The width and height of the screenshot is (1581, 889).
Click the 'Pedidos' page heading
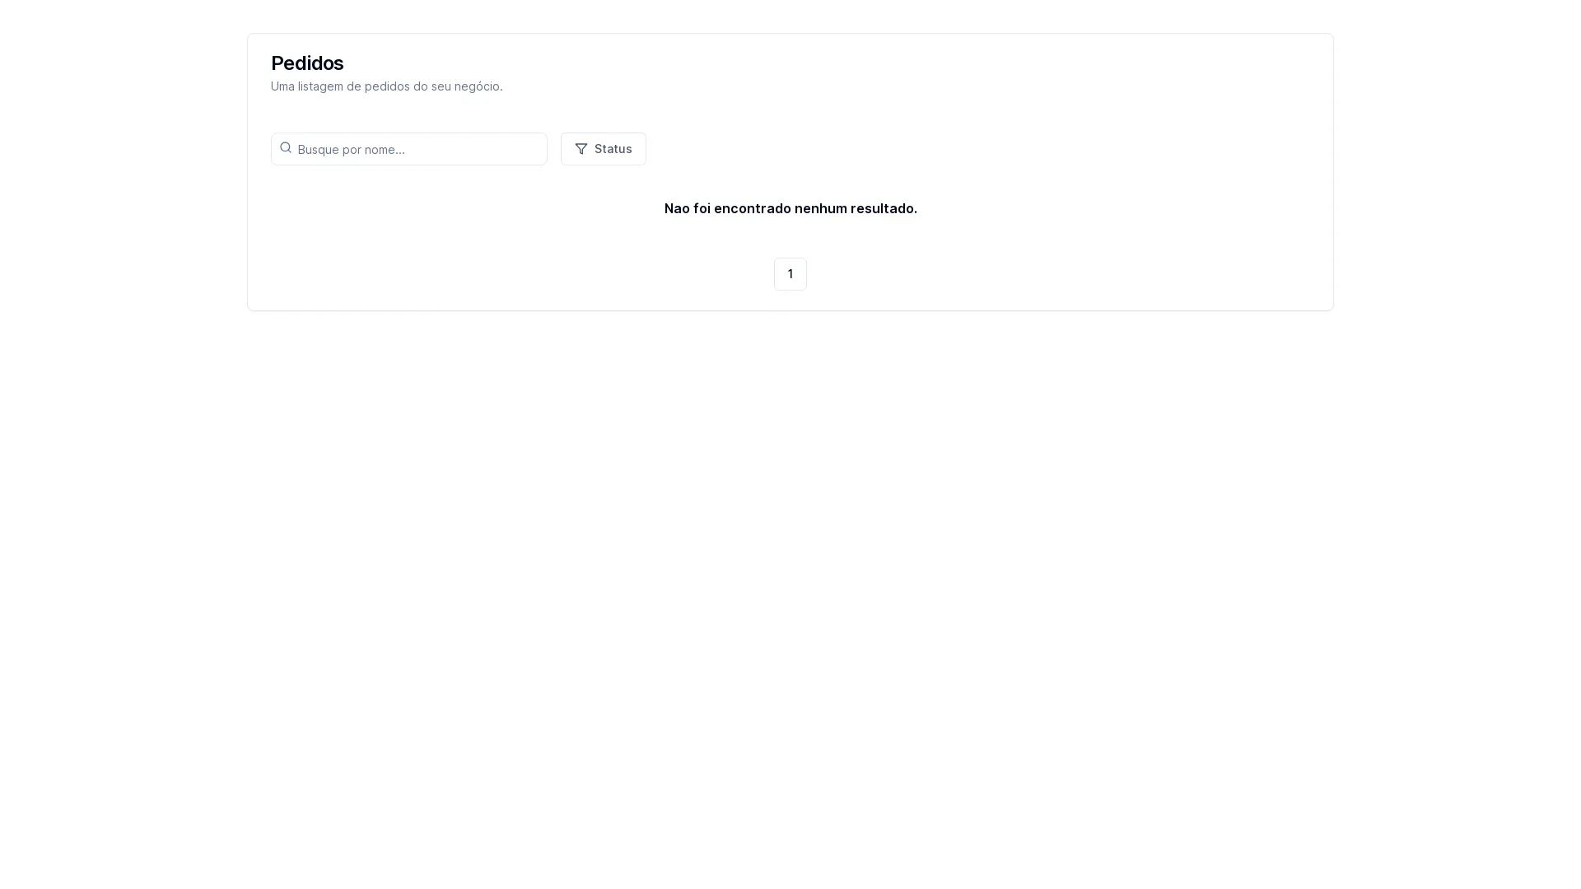pyautogui.click(x=307, y=63)
